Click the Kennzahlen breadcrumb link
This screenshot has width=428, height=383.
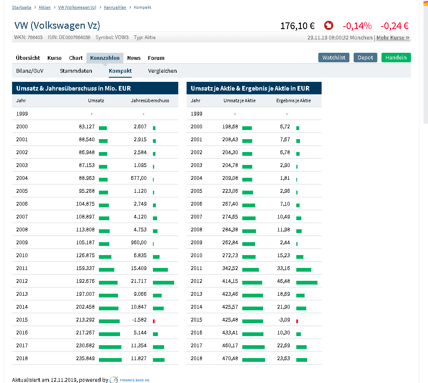[115, 7]
